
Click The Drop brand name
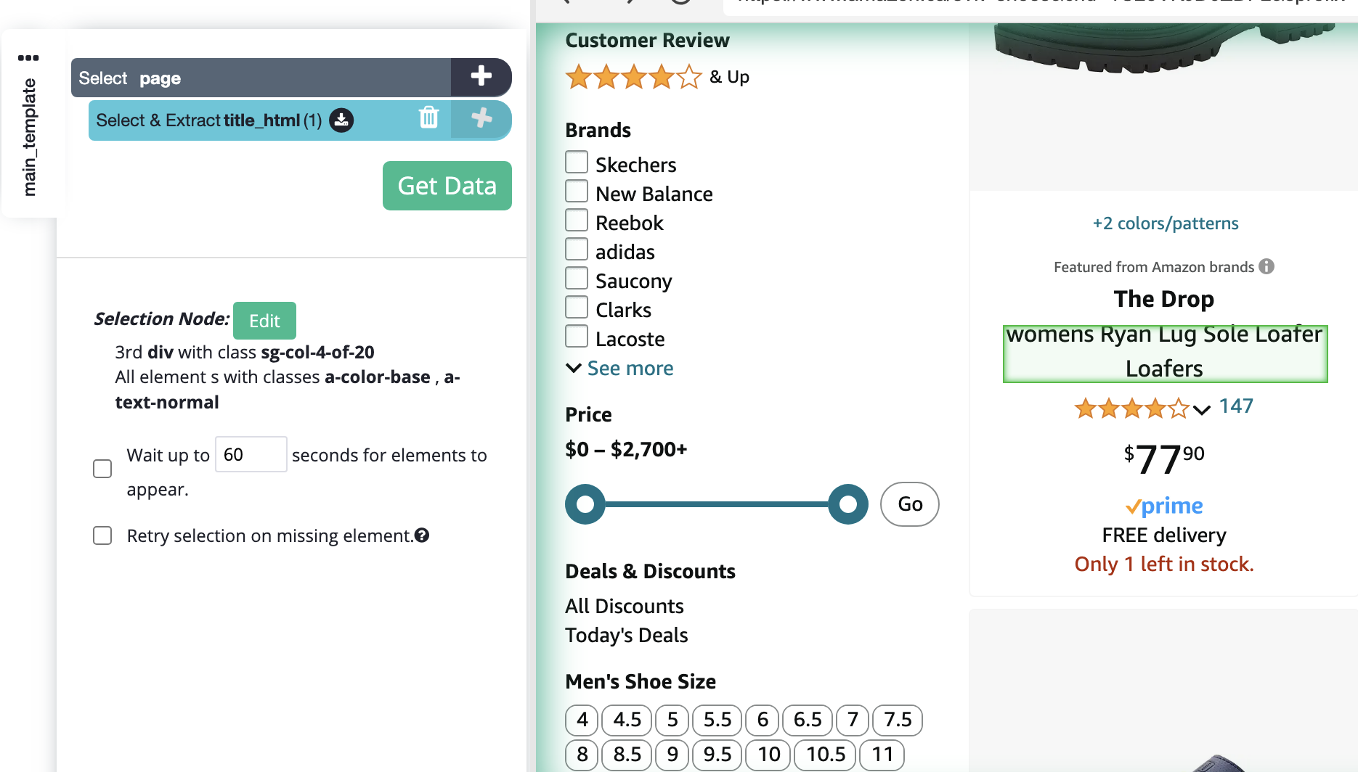point(1164,299)
